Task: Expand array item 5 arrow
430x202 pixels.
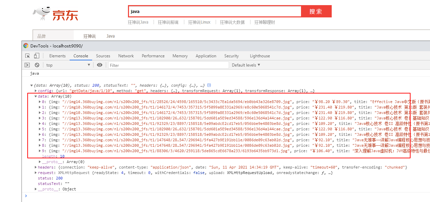Action: [40, 129]
